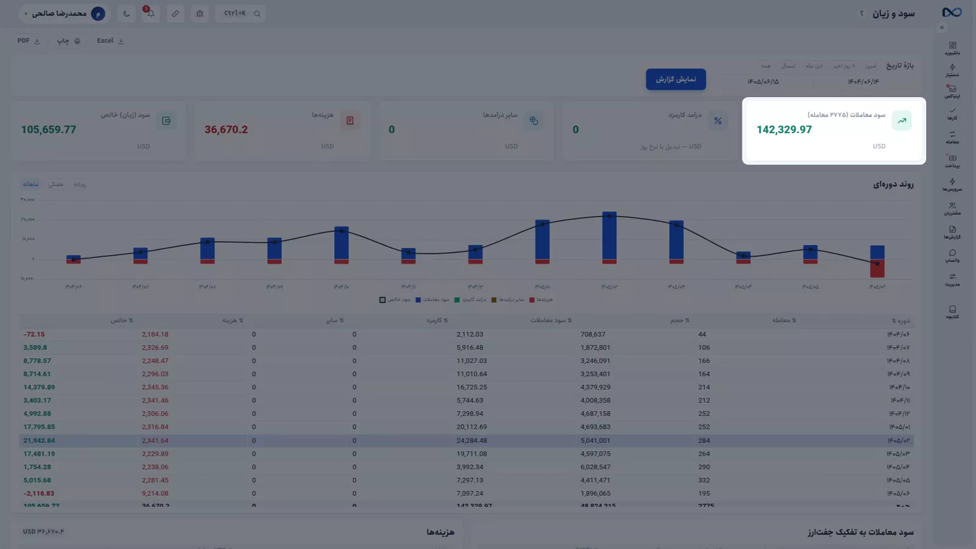Open the start date field ۱۴۰۴/۰۶/۱۴

pyautogui.click(x=863, y=82)
